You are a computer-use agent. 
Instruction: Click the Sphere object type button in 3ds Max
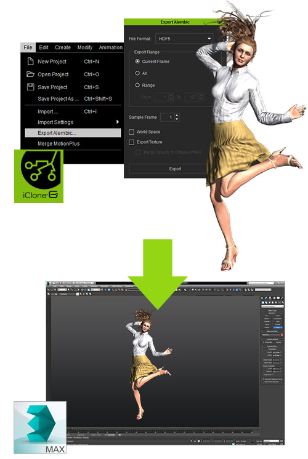(x=267, y=319)
